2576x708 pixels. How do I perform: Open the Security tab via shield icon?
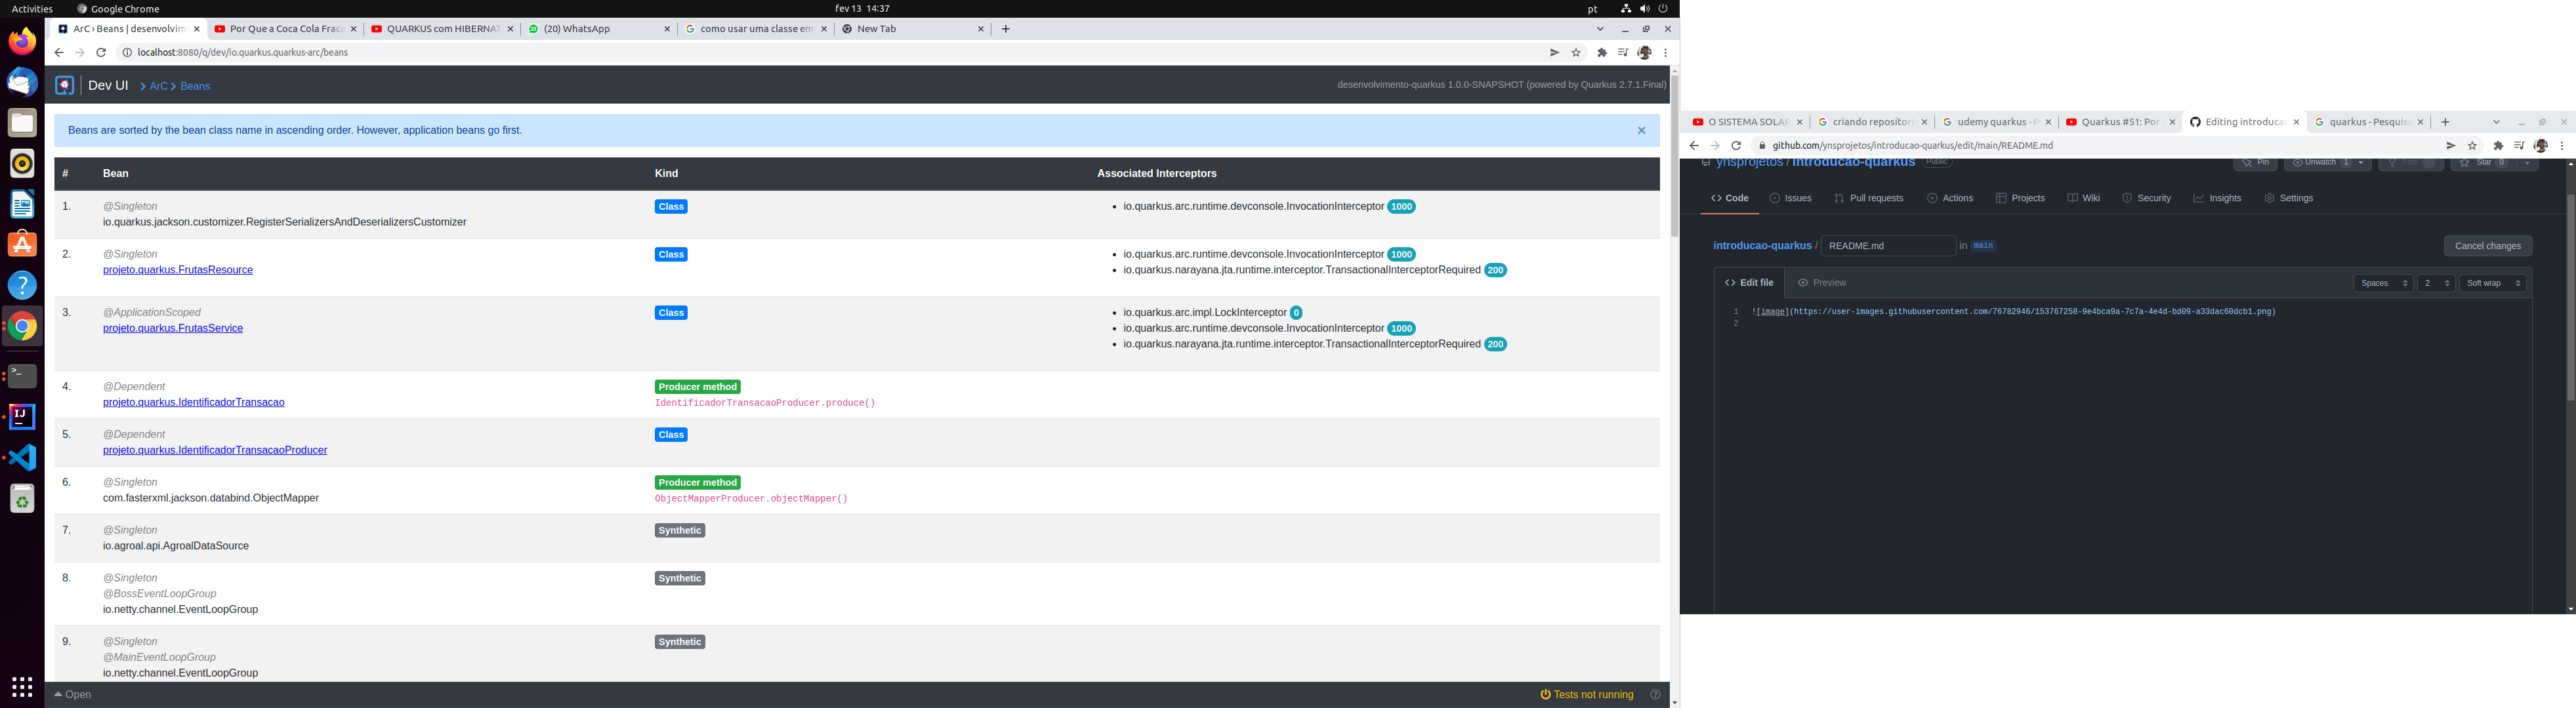(2147, 198)
